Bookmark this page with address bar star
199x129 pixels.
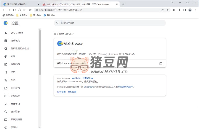pos(168,10)
